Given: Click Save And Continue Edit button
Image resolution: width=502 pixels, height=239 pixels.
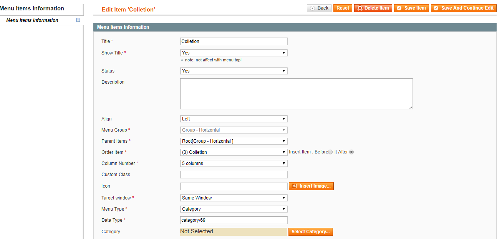Looking at the screenshot, I should [464, 8].
